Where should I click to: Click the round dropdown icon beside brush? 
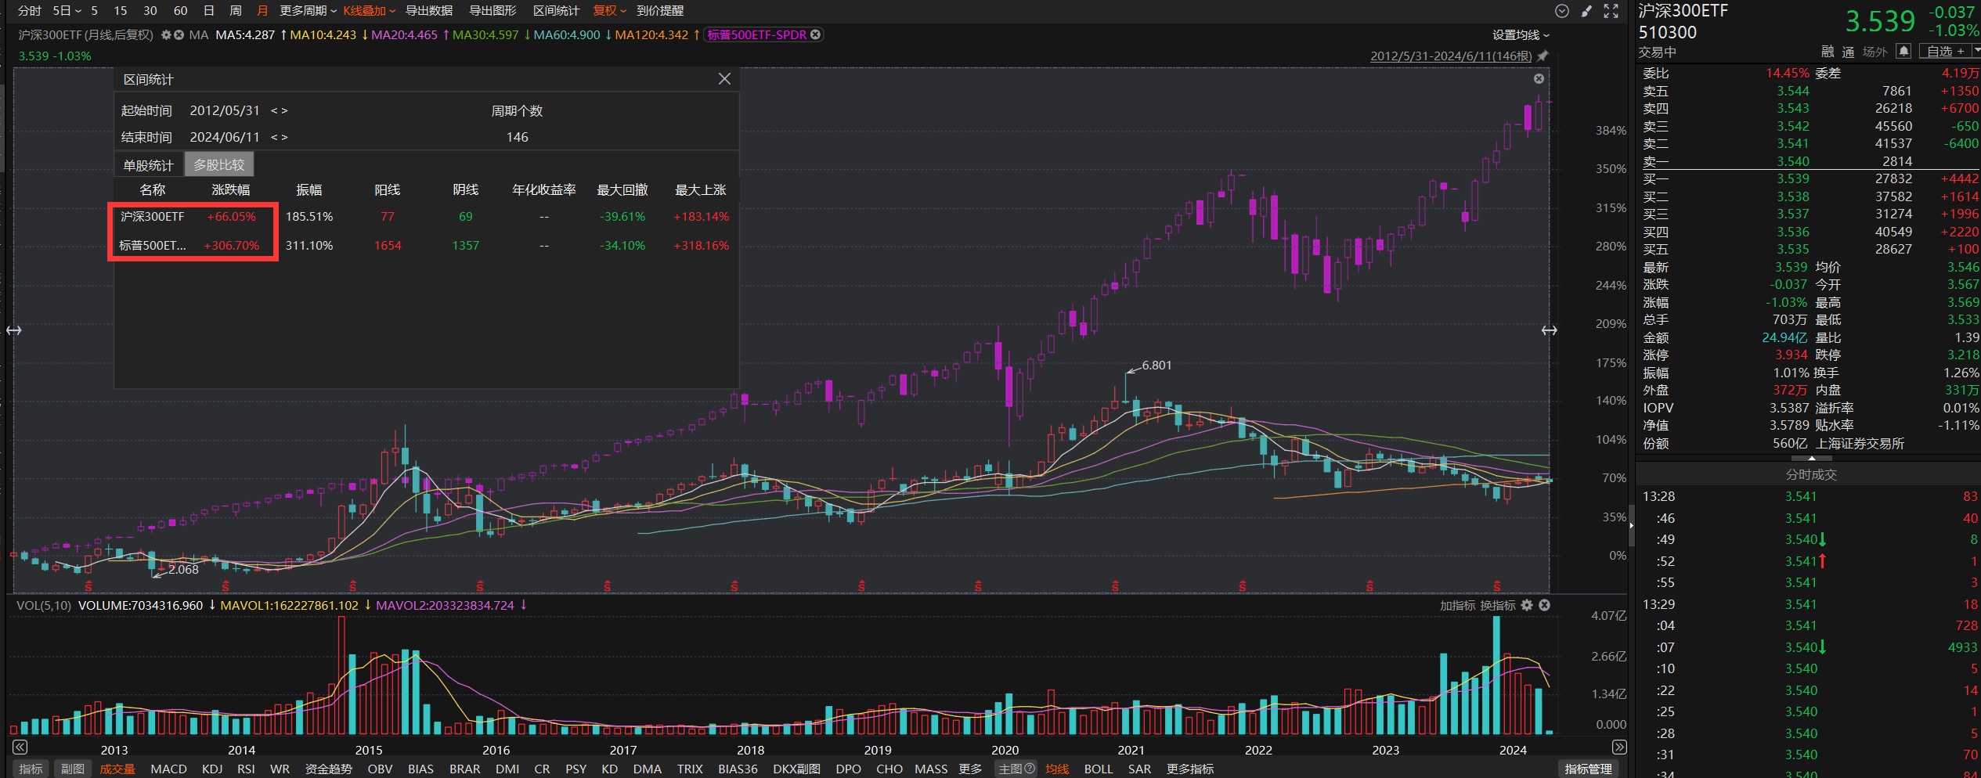[x=1561, y=11]
